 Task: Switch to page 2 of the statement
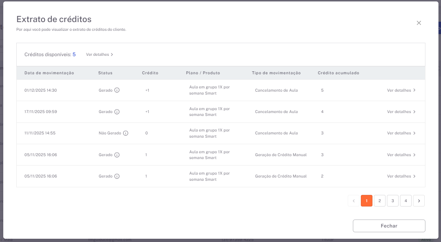click(380, 201)
